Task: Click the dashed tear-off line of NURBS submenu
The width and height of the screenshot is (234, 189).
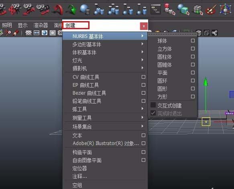Action: pyautogui.click(x=173, y=34)
